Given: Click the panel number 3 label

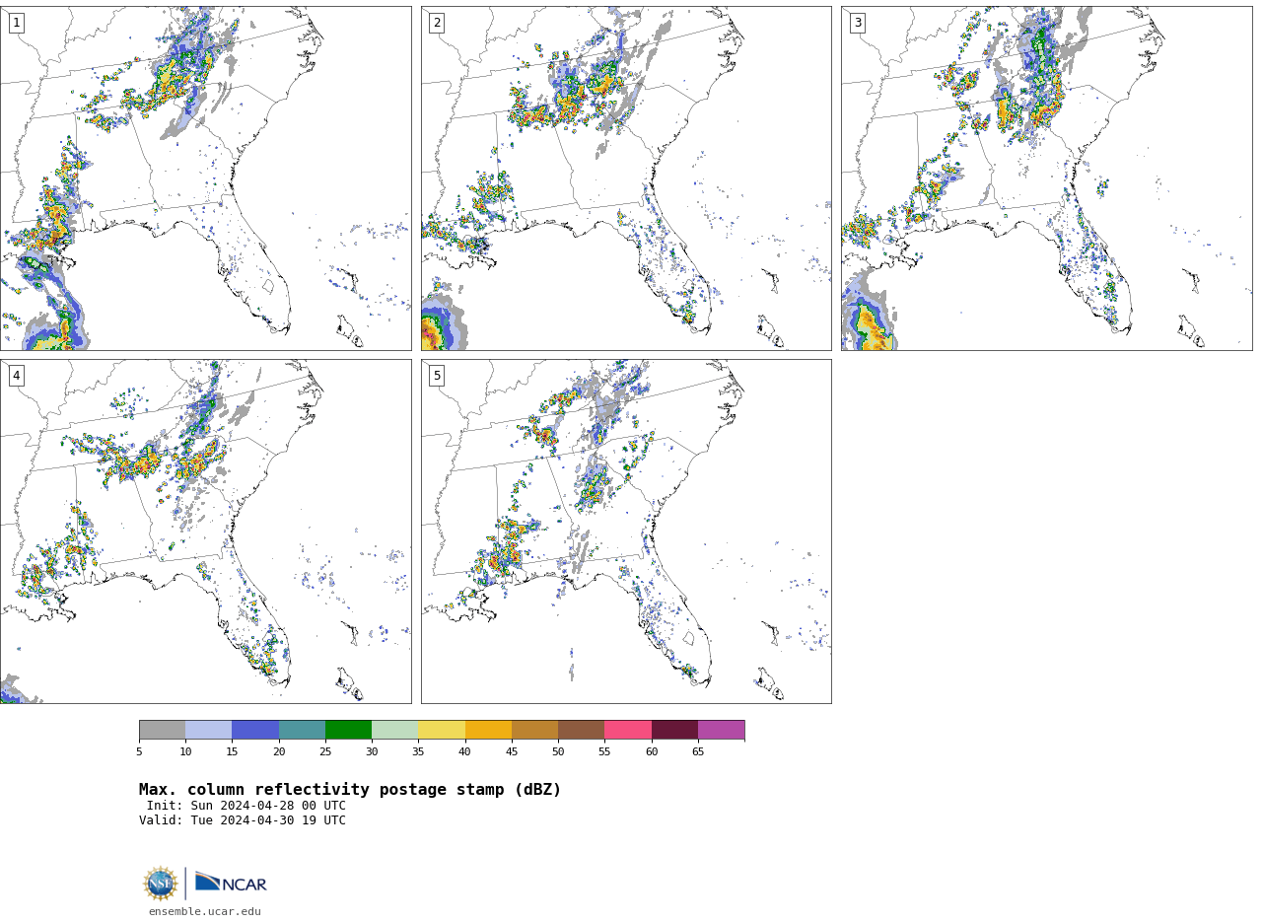Looking at the screenshot, I should point(857,23).
